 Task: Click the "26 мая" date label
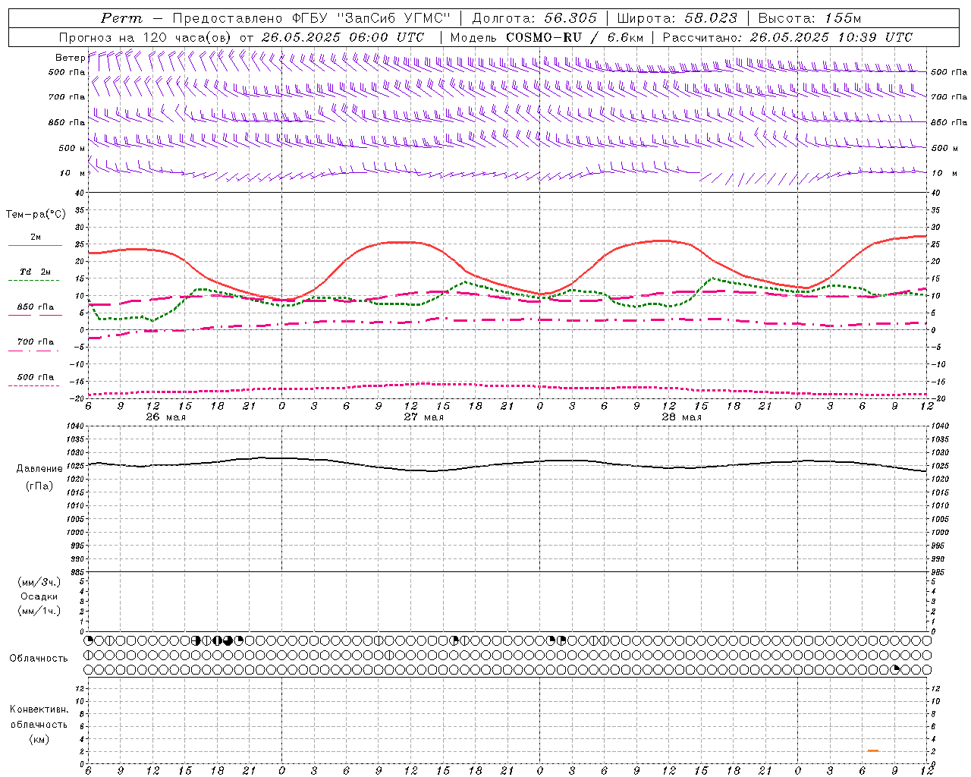(165, 417)
